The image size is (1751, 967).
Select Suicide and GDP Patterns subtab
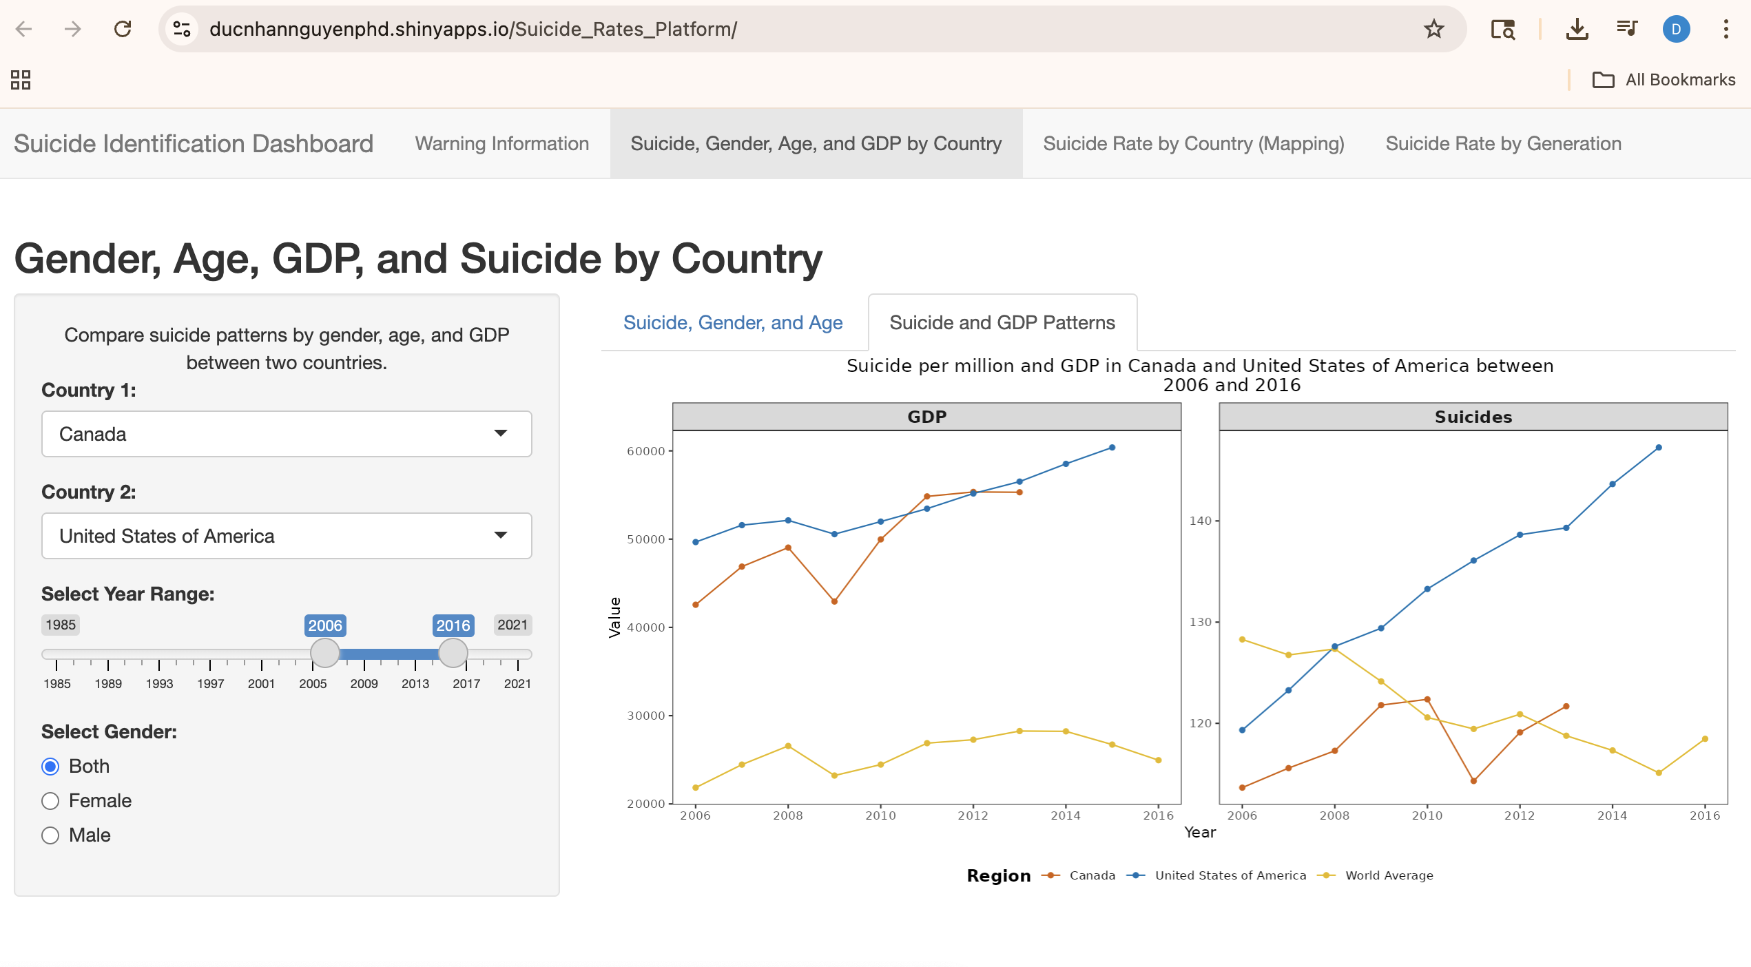coord(1002,322)
